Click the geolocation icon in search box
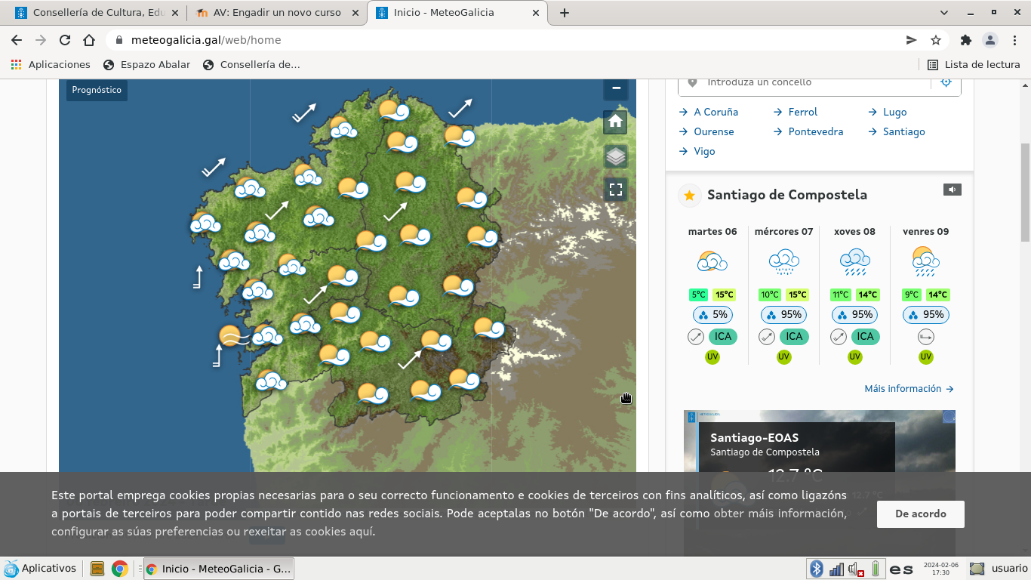The width and height of the screenshot is (1031, 580). point(946,82)
